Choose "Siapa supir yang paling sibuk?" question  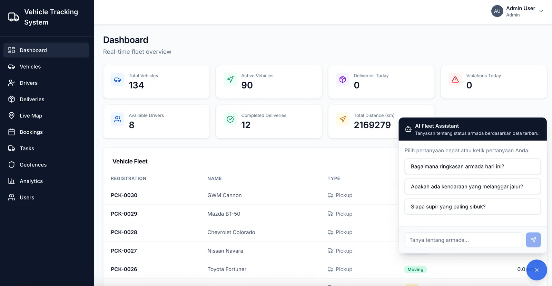click(472, 206)
